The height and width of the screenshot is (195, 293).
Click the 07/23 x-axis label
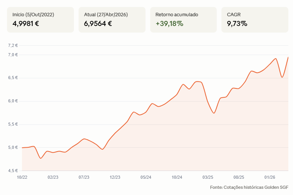click(x=84, y=177)
